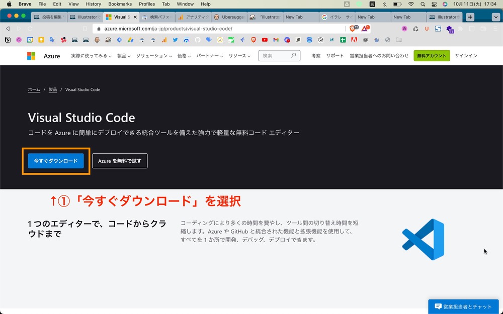Viewport: 503px width, 314px height.
Task: Expand the 製品 dropdown menu
Action: (x=124, y=56)
